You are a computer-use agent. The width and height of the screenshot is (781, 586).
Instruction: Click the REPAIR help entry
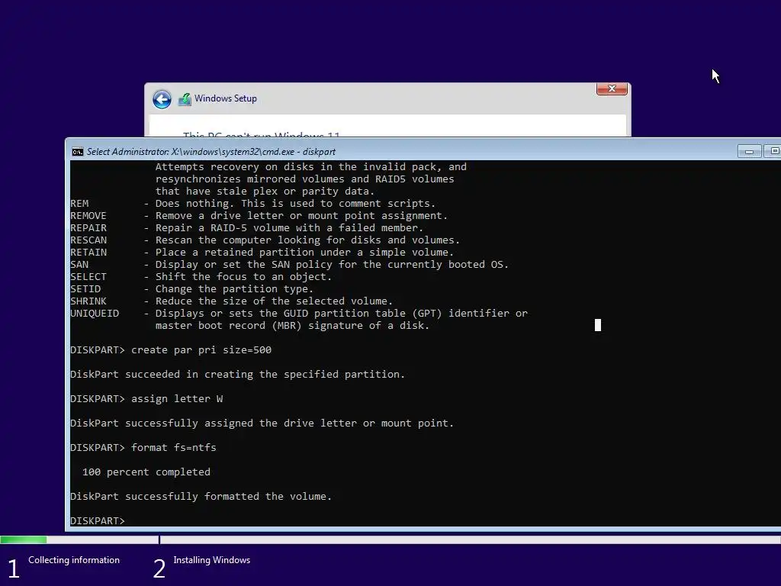click(246, 227)
